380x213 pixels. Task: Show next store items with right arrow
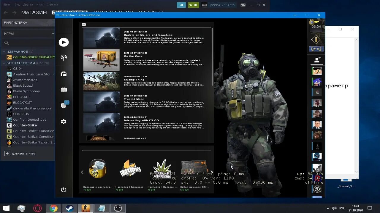(212, 172)
